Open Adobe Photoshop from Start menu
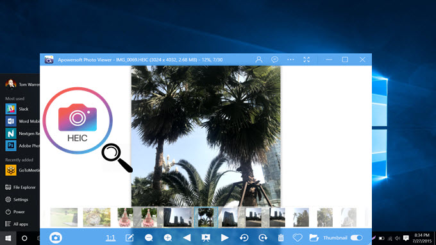This screenshot has height=245, width=436. pos(22,146)
